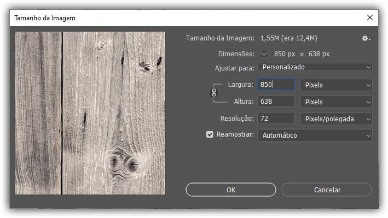
Task: Open the Ajustar para Personalizado dropdown
Action: click(x=315, y=67)
